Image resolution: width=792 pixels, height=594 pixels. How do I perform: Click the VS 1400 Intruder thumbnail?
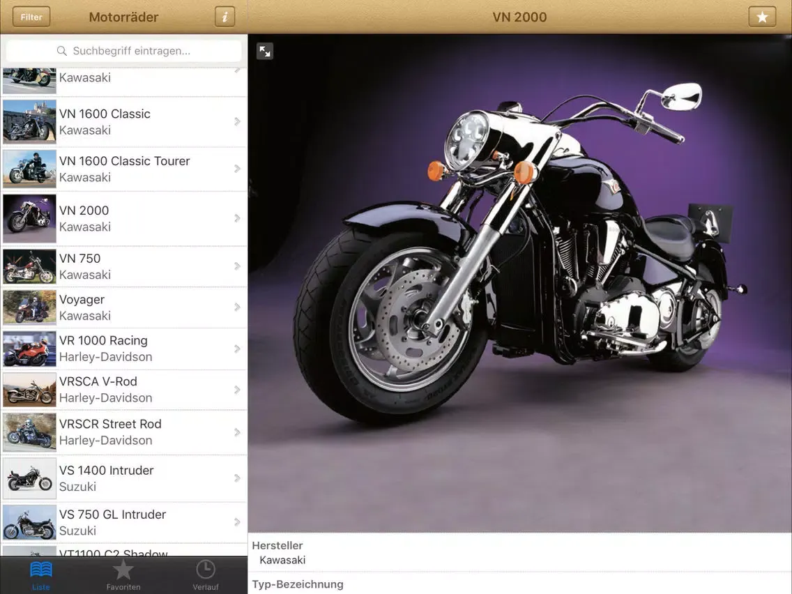(29, 478)
